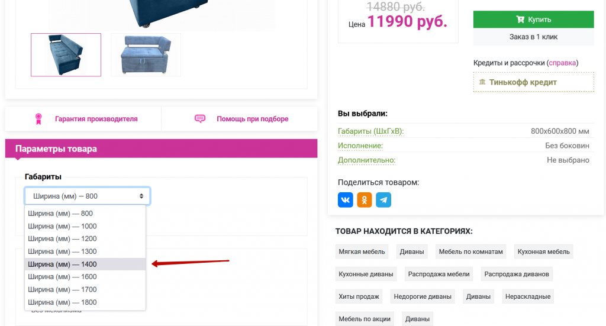Select Ширина (мм) — 1600 list item

(85, 277)
